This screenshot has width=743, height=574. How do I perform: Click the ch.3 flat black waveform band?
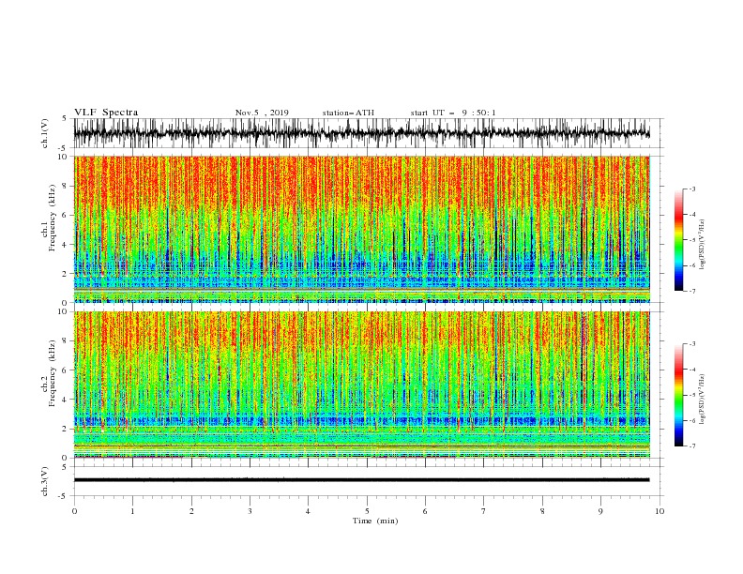pos(361,480)
